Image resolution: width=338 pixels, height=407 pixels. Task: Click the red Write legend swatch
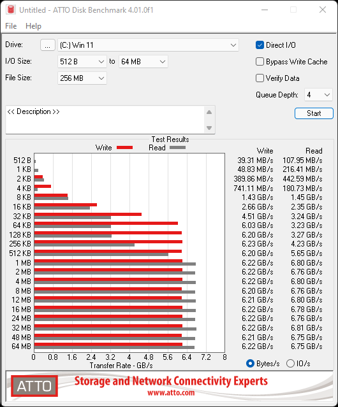(x=125, y=147)
